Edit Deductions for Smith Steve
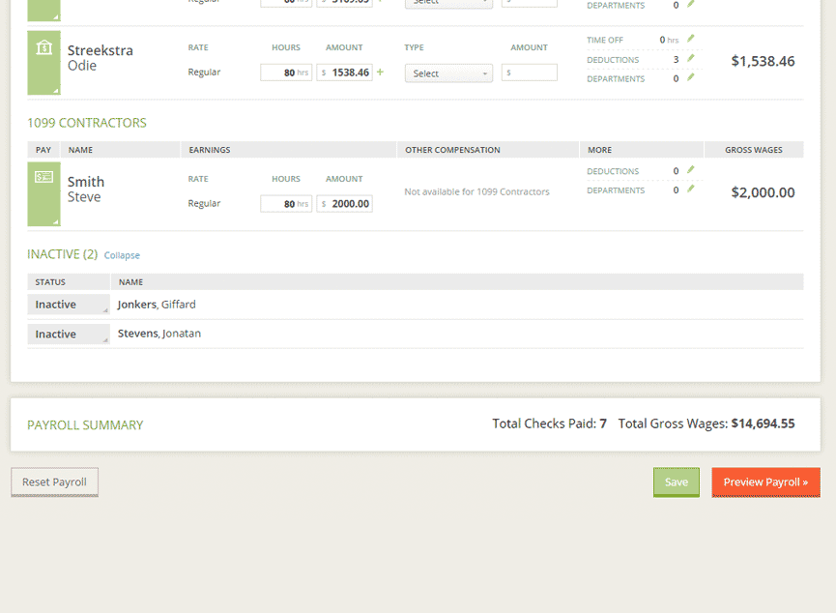The width and height of the screenshot is (836, 613). pos(690,169)
